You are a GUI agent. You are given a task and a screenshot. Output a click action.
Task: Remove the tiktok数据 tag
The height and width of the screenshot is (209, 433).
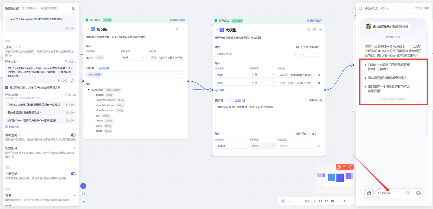(x=101, y=75)
